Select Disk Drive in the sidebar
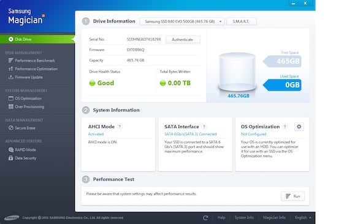355x224 pixels. point(37,39)
